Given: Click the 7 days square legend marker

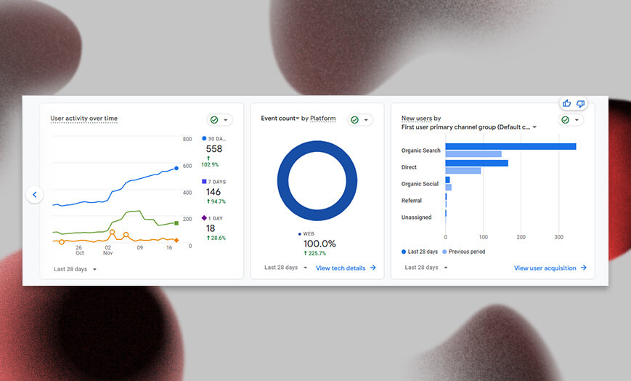Looking at the screenshot, I should pos(204,182).
